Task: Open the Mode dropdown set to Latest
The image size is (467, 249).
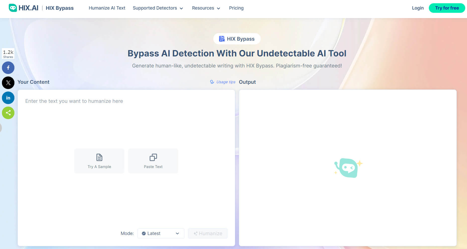Action: [x=161, y=233]
